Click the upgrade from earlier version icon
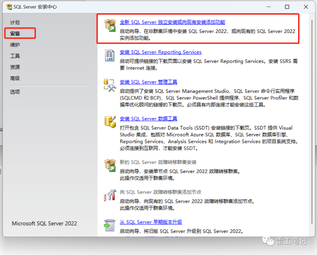The height and width of the screenshot is (255, 317). [109, 225]
